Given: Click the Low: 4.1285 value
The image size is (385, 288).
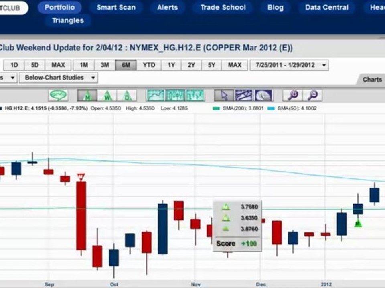Looking at the screenshot, I should tap(174, 108).
